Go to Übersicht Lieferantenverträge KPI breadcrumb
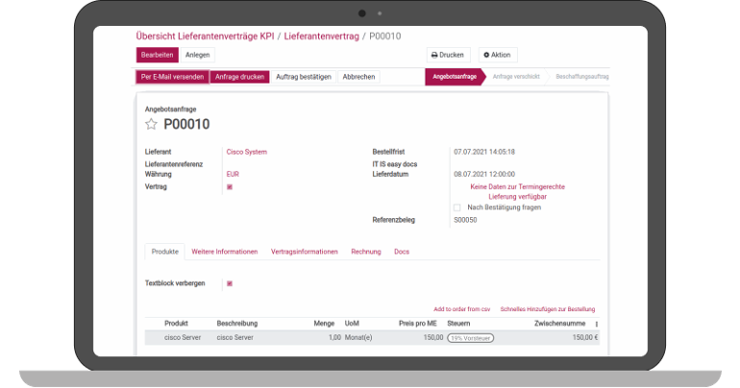Screen dimensions: 740x388 (206, 36)
